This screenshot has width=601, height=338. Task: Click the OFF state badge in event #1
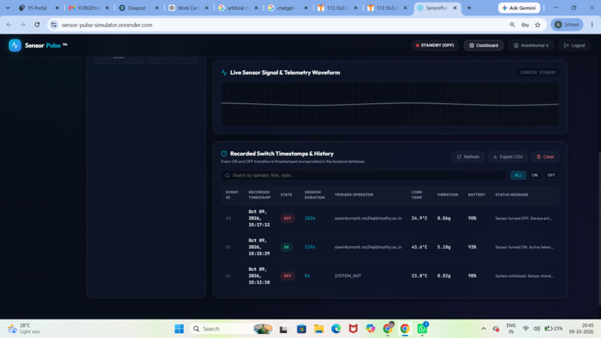tap(288, 275)
